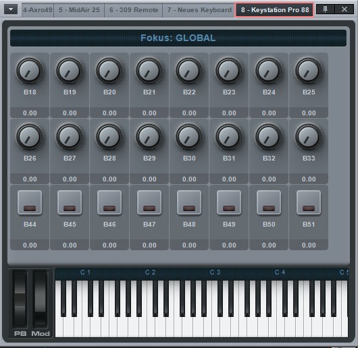Click knob B33
The width and height of the screenshot is (358, 348).
[x=309, y=136]
